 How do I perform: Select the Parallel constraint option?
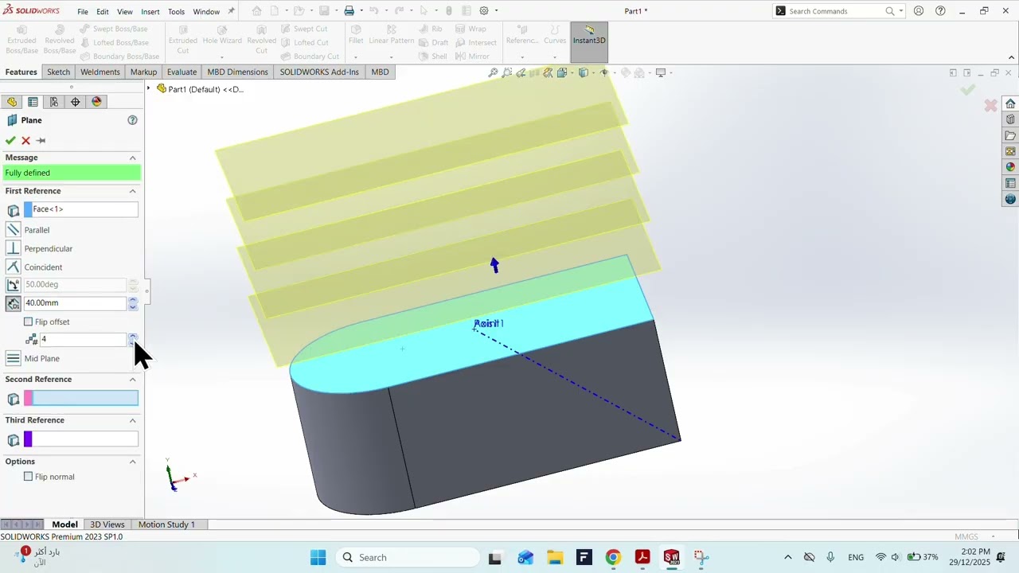[x=13, y=230]
